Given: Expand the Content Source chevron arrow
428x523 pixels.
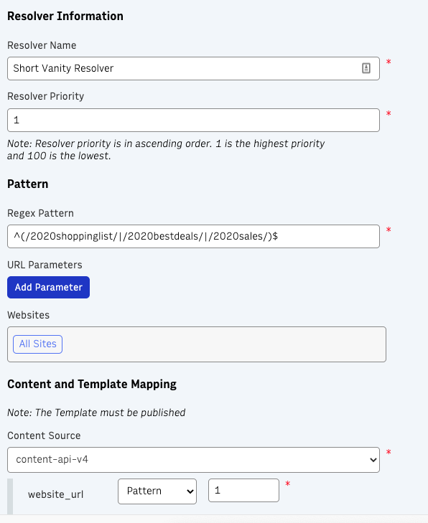Looking at the screenshot, I should (373, 460).
